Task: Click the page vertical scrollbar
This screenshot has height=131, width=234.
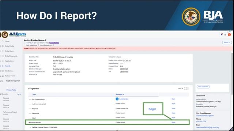Action: (x=232, y=74)
